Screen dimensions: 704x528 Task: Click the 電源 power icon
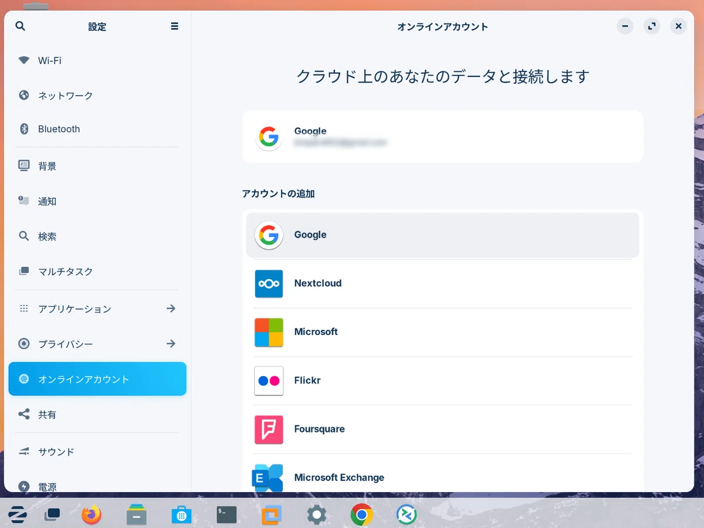click(x=24, y=486)
